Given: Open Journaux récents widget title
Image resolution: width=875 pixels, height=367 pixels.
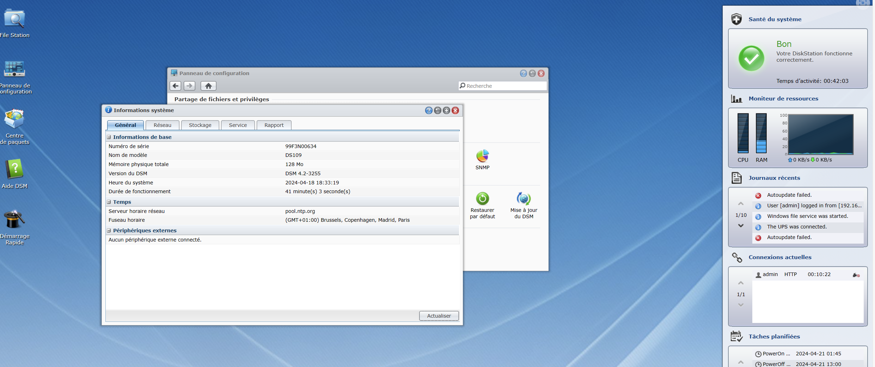Looking at the screenshot, I should [774, 178].
